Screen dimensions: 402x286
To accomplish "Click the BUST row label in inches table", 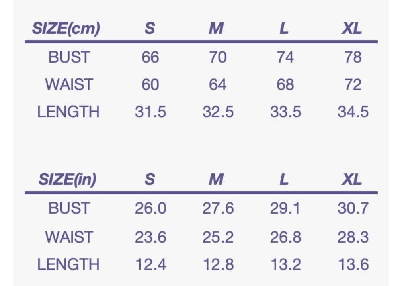I will (69, 208).
